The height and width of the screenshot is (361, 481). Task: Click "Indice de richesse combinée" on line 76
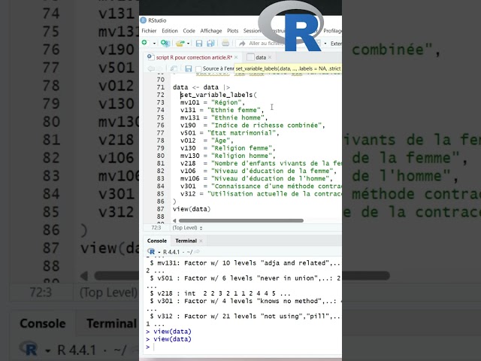(x=266, y=126)
